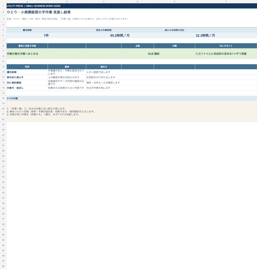Screen dimensions: 257x269
Task: Select the '32.3時間／月' value cell
Action: tap(205, 35)
